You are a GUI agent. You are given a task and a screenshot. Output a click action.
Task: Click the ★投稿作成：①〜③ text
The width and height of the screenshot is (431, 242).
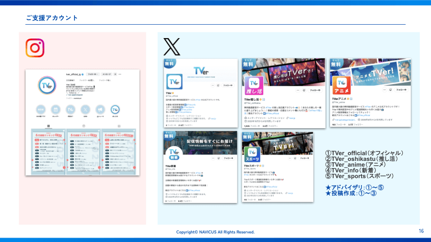tap(351, 193)
